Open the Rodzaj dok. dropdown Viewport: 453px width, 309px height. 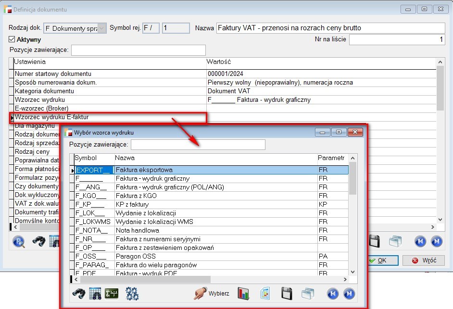point(102,28)
